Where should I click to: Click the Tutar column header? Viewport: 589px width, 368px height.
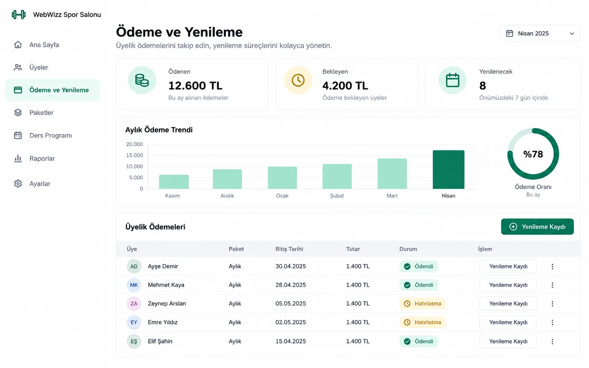click(353, 249)
